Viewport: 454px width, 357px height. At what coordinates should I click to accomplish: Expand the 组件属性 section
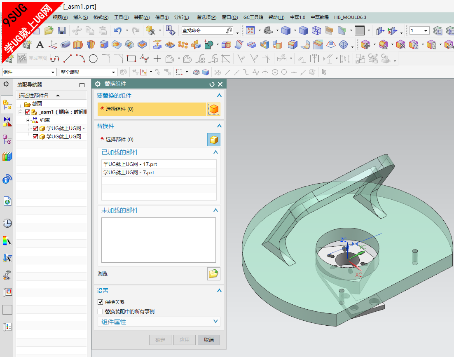click(215, 322)
